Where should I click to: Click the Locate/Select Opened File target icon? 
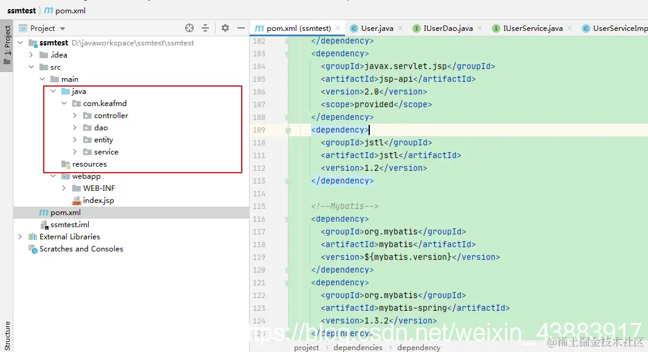(189, 28)
